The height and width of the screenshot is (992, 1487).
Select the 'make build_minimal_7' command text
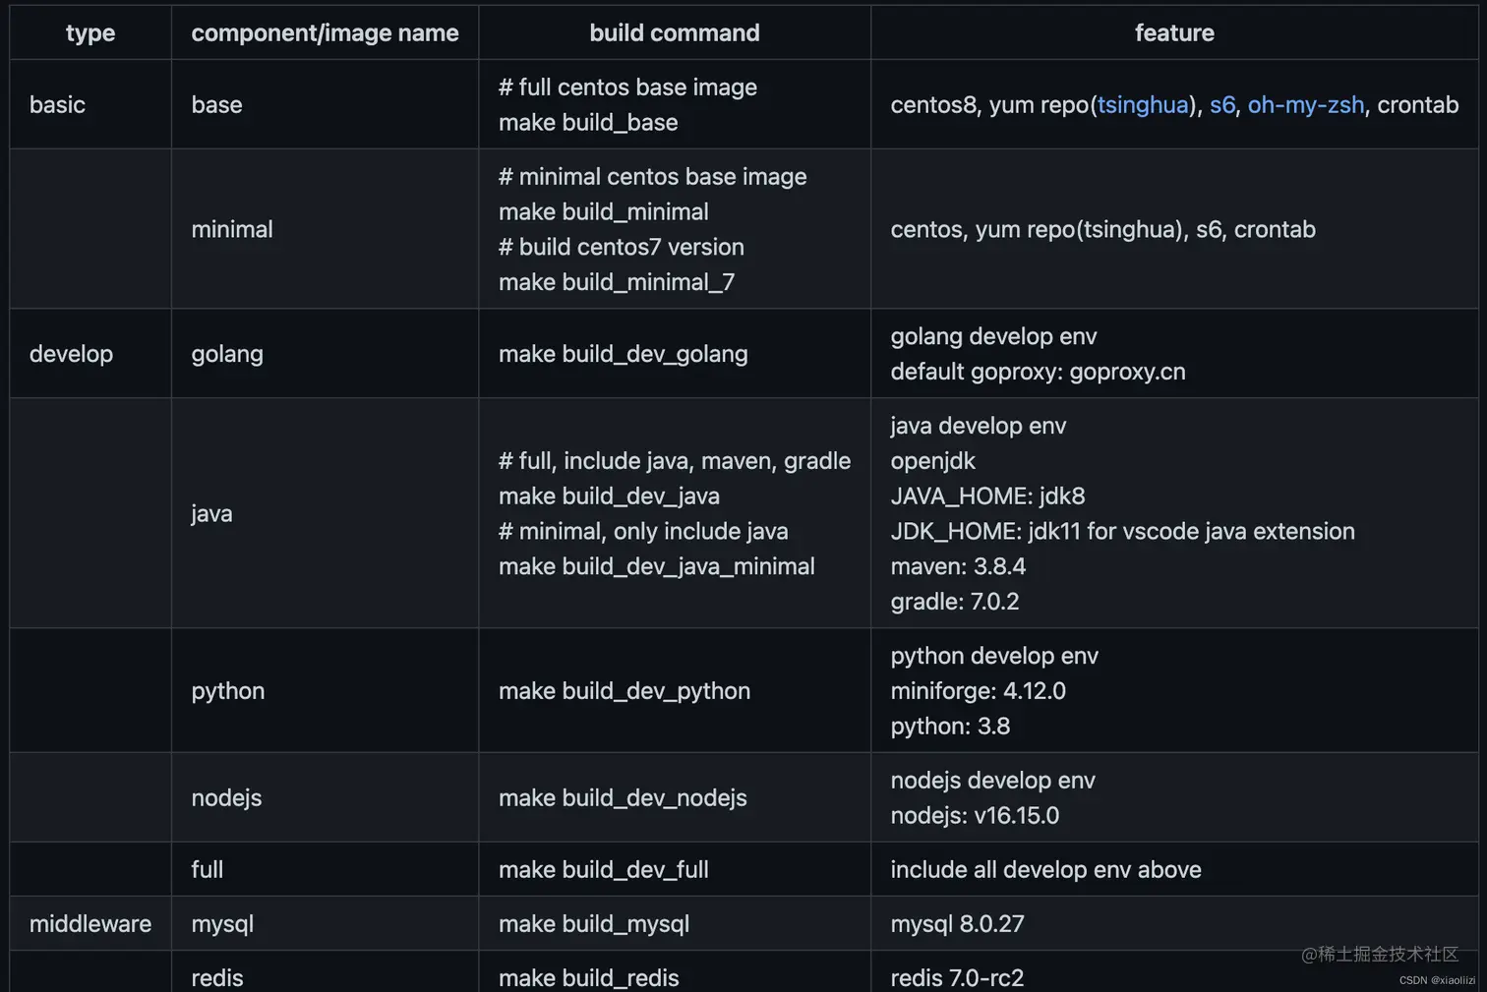coord(617,282)
